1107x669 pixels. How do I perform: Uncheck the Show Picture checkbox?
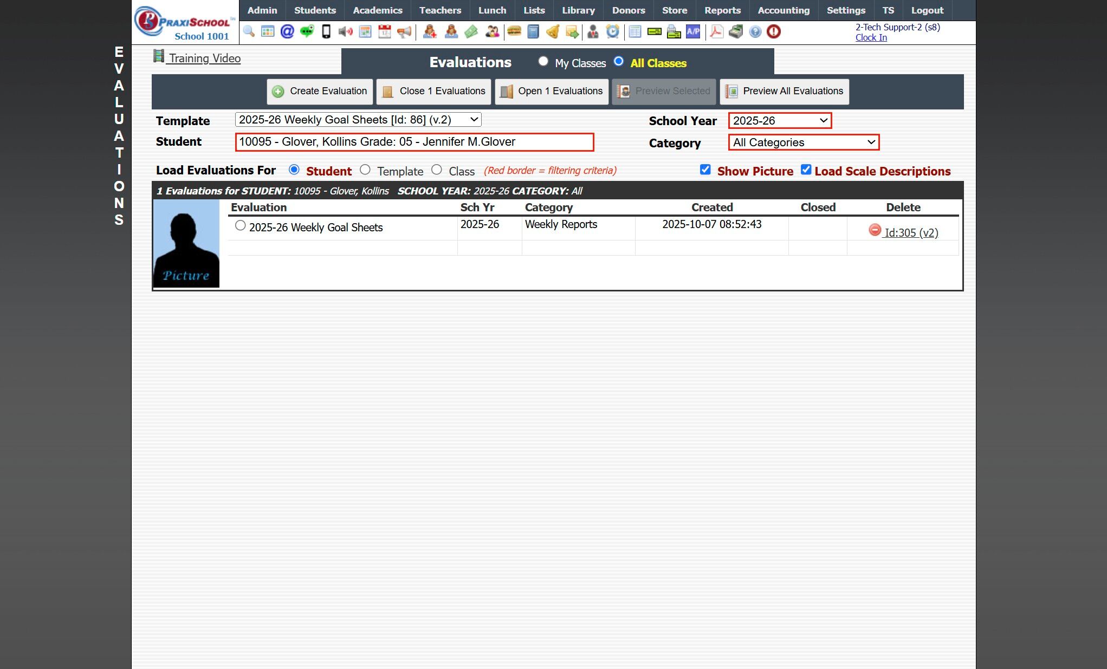[705, 170]
